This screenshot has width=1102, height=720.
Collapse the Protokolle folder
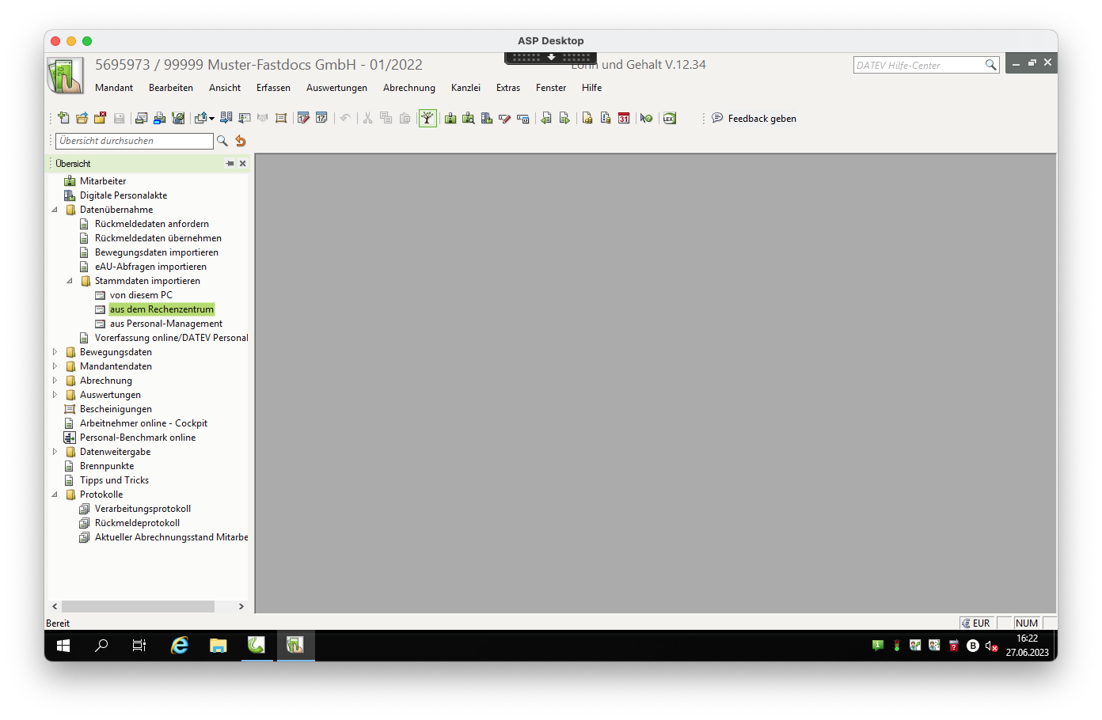click(55, 495)
